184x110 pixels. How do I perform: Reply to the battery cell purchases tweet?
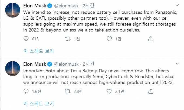pos(26,39)
